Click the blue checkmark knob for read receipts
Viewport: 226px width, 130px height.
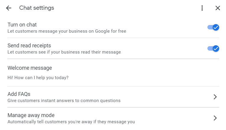[216, 49]
